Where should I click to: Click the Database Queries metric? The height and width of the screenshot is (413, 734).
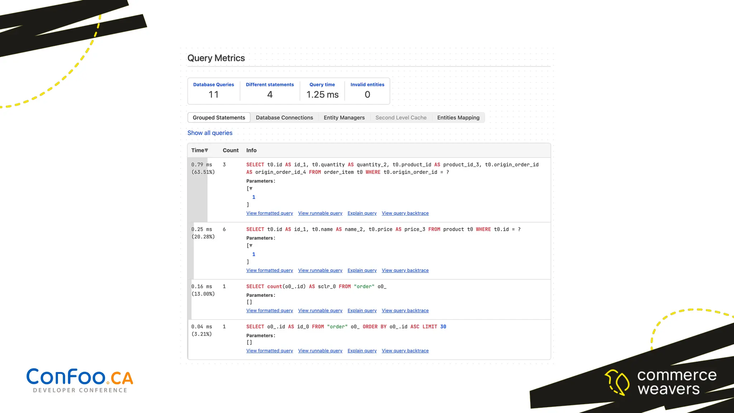[x=213, y=90]
